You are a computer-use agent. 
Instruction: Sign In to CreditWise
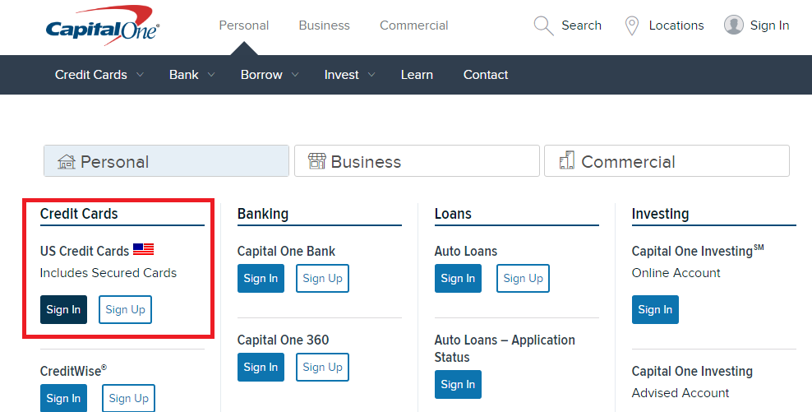(x=64, y=398)
